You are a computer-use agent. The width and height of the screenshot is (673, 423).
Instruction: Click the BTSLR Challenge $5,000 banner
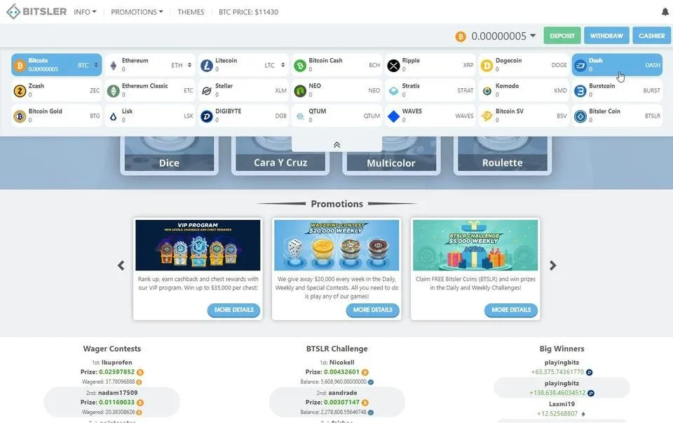(x=475, y=245)
